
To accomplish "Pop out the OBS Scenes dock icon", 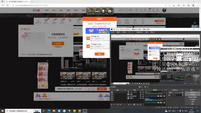I will coord(125,90).
